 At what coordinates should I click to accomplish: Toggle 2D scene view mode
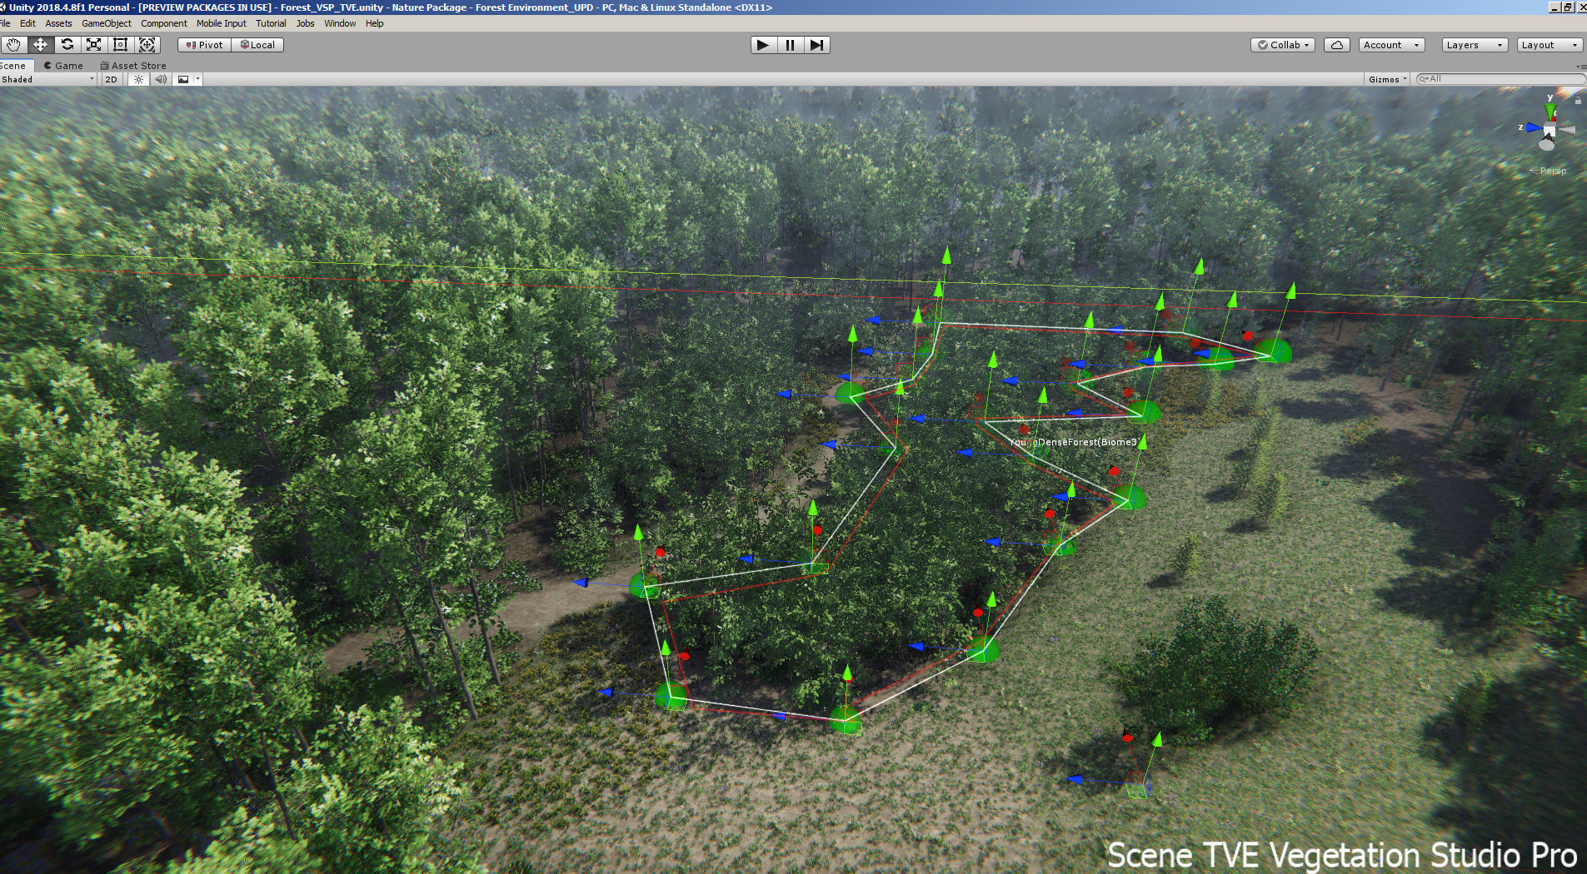point(112,79)
